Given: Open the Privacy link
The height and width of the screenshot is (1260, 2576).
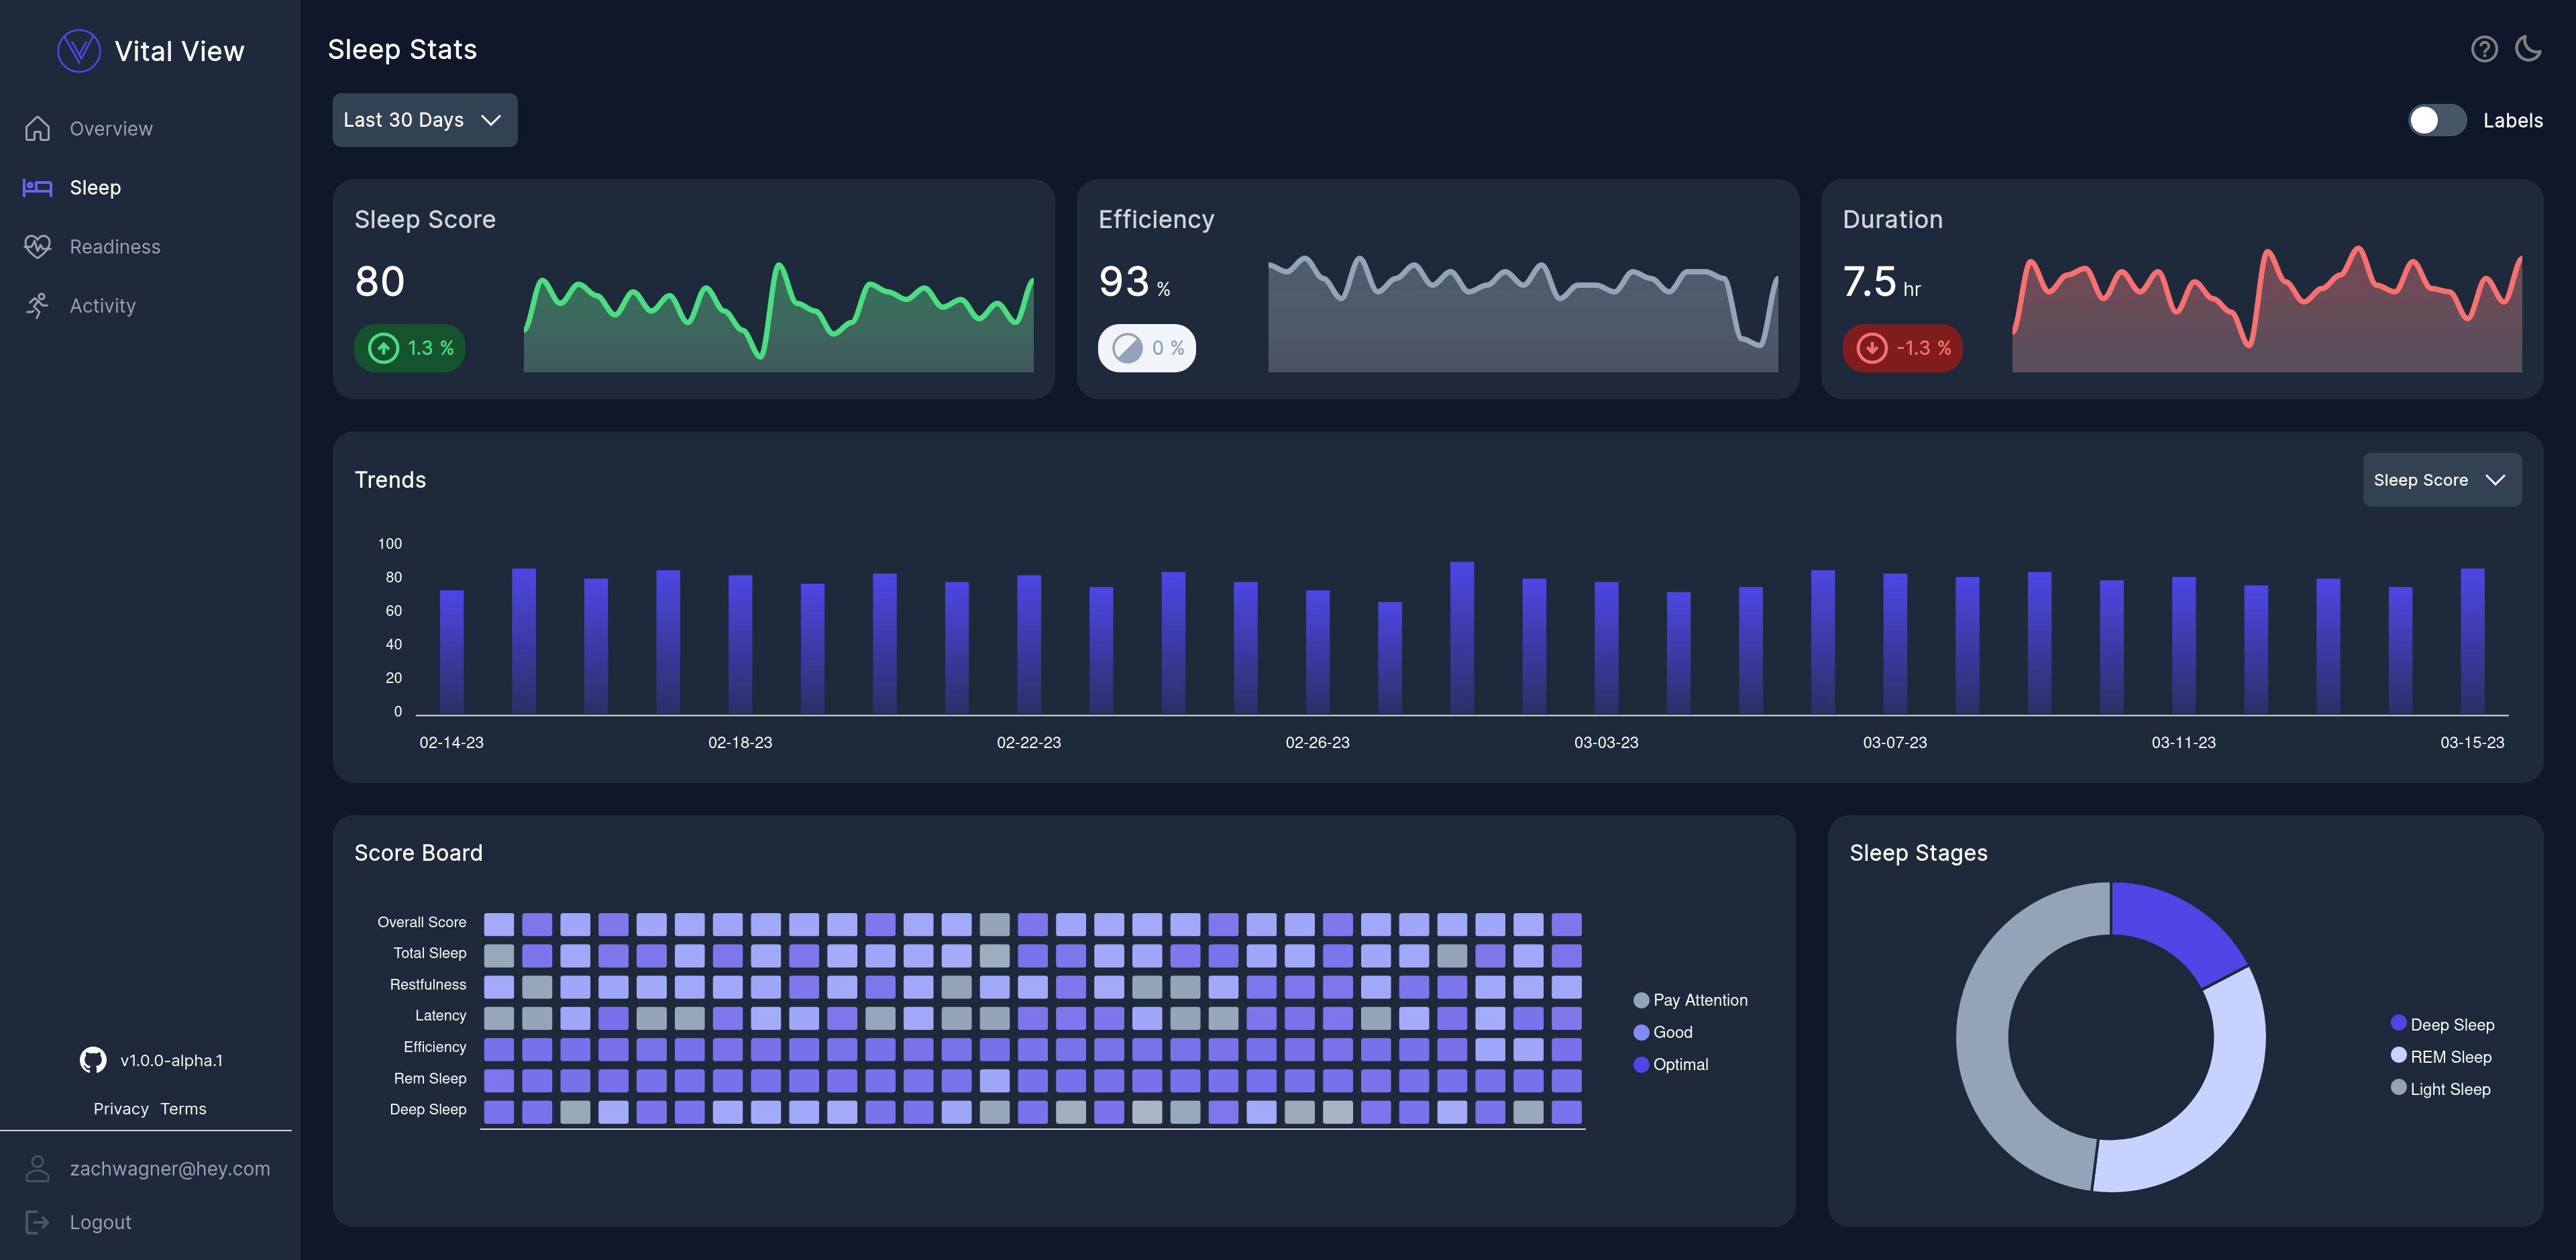Looking at the screenshot, I should pos(120,1109).
